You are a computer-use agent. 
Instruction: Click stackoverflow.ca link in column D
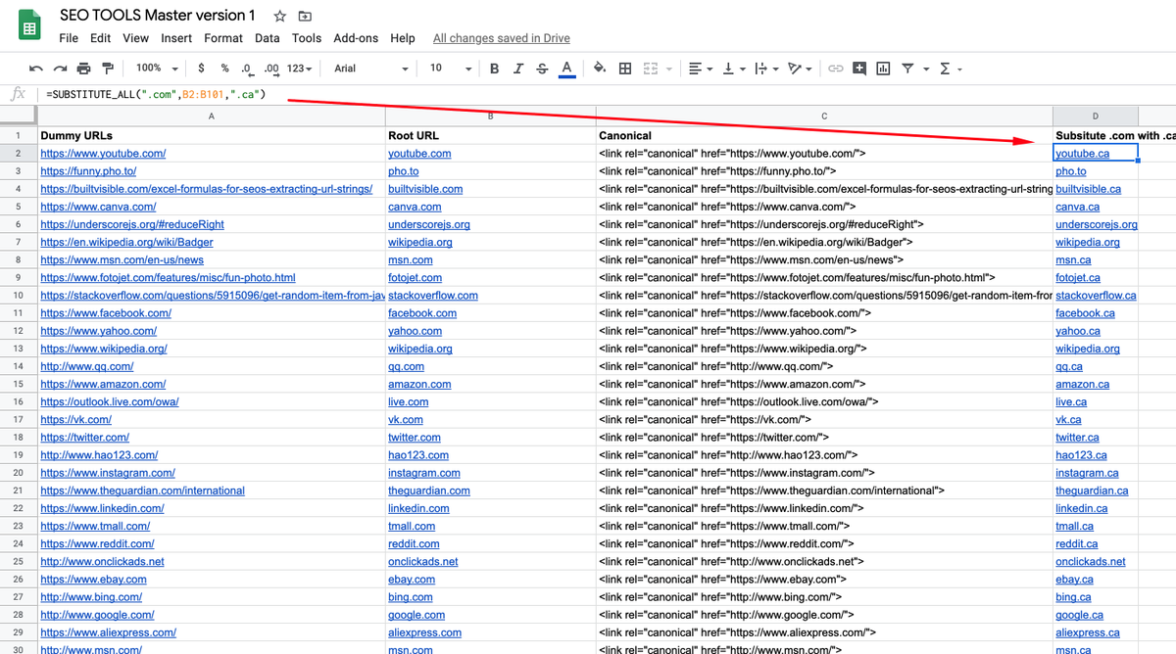pyautogui.click(x=1096, y=295)
